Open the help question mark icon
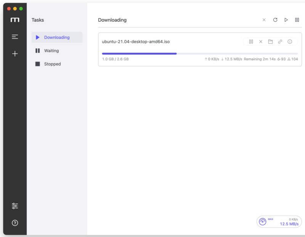 pyautogui.click(x=15, y=223)
